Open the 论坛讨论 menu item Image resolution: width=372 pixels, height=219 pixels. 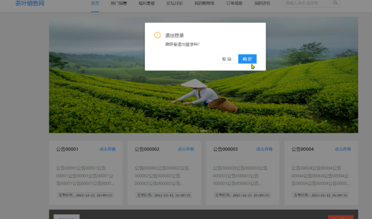coord(174,3)
